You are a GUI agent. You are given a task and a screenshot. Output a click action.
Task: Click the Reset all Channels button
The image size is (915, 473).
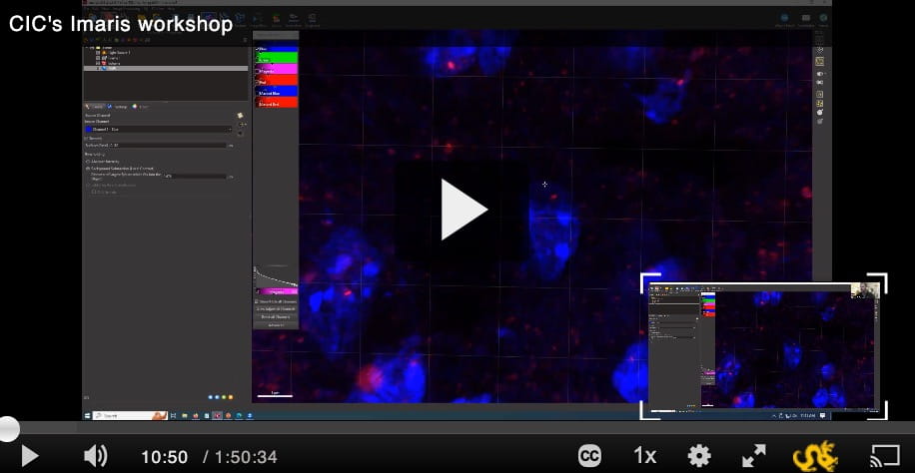(x=276, y=316)
